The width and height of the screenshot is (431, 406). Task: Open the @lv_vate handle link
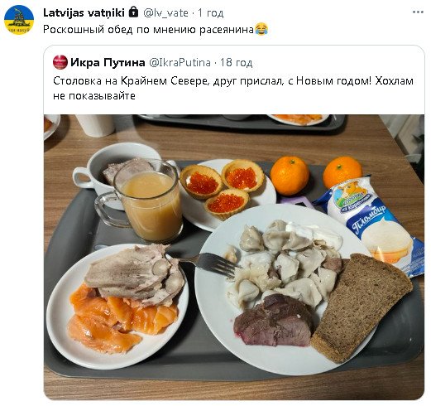165,13
